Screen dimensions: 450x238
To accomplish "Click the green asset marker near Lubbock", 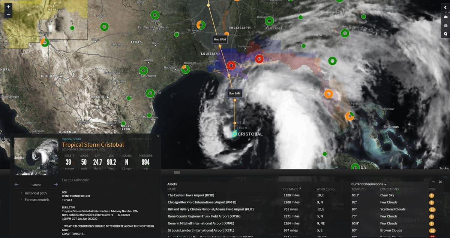I will pos(104,27).
